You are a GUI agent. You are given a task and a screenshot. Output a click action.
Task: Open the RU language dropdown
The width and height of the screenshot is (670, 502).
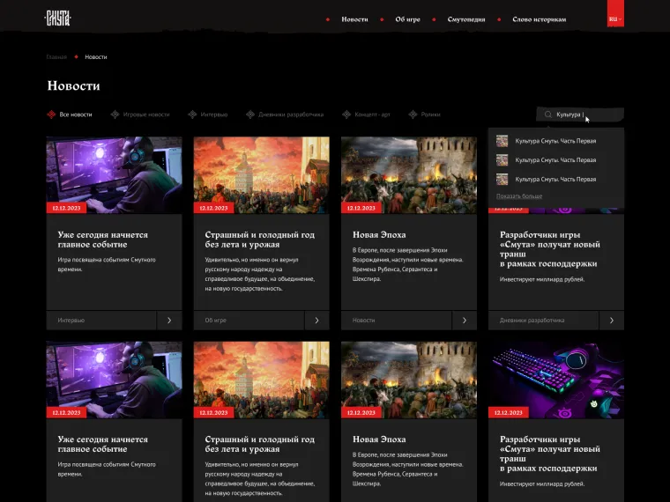coord(615,18)
